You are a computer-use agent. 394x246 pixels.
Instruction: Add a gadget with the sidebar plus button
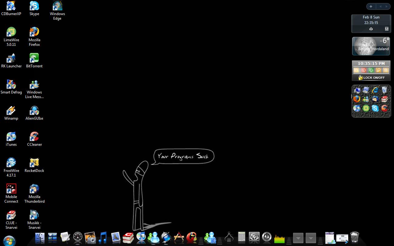371,6
